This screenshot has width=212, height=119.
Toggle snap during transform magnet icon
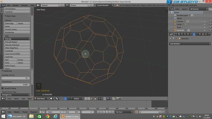click(105, 99)
